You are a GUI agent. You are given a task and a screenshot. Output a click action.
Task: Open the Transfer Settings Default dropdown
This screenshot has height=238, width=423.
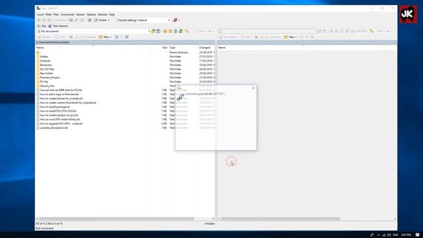[143, 20]
